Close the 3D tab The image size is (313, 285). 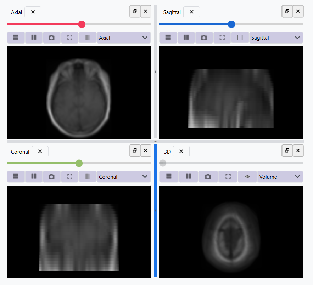click(181, 151)
